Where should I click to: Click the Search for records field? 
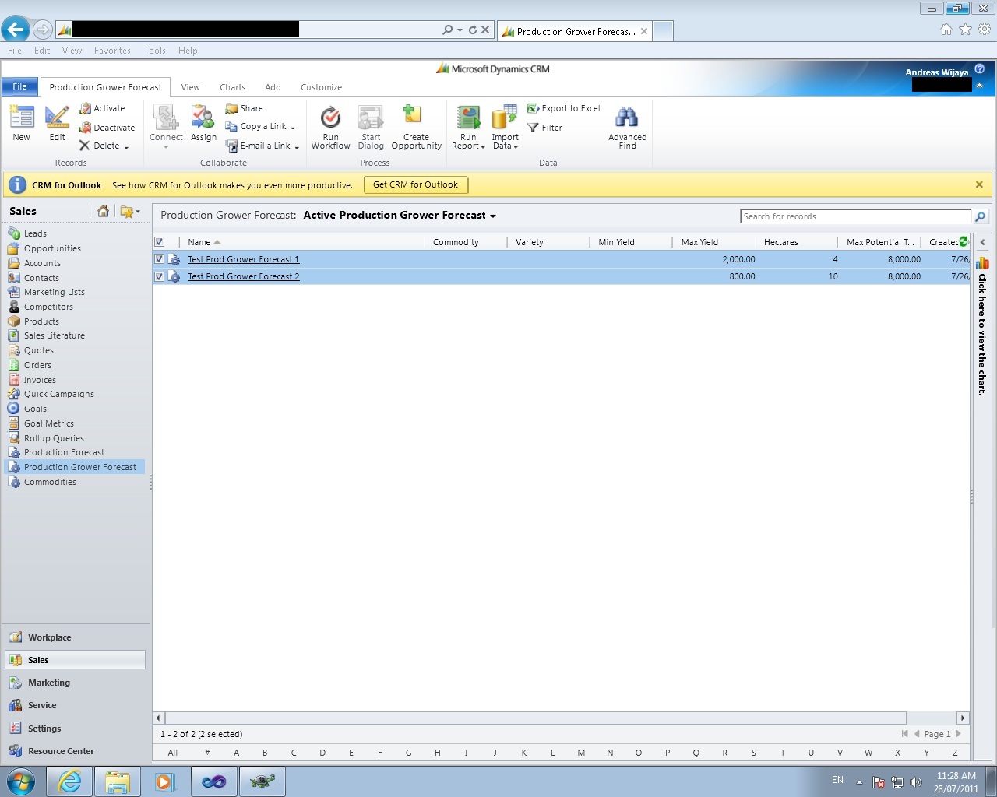point(856,216)
